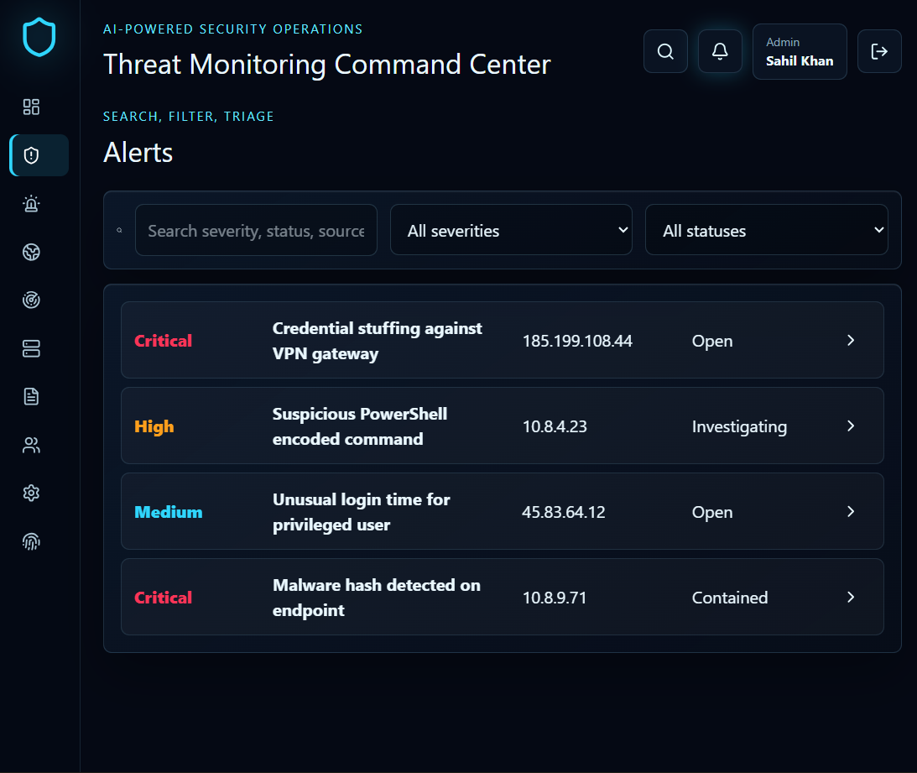
Task: Open the Suspicious PowerShell encoded command alert
Action: [x=503, y=426]
